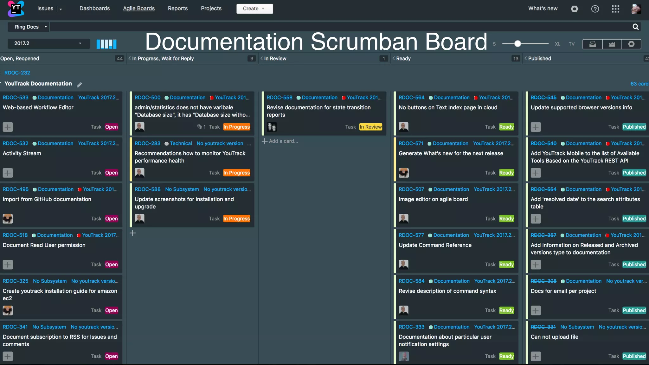Open board settings hexagon icon
This screenshot has height=365, width=649.
(631, 44)
